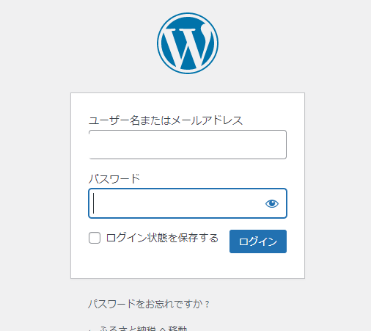
Task: Tick the ログイン状態を保存する checkbox
Action: click(95, 238)
